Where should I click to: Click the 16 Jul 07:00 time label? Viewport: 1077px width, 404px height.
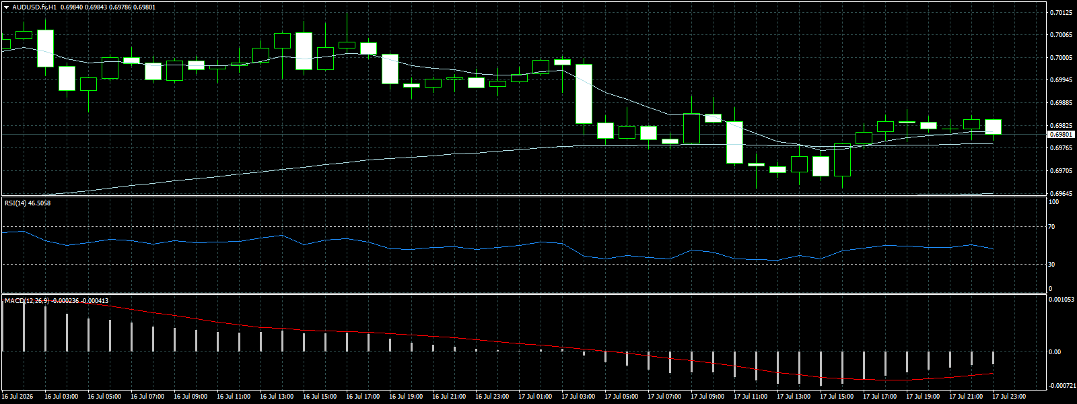(x=147, y=397)
